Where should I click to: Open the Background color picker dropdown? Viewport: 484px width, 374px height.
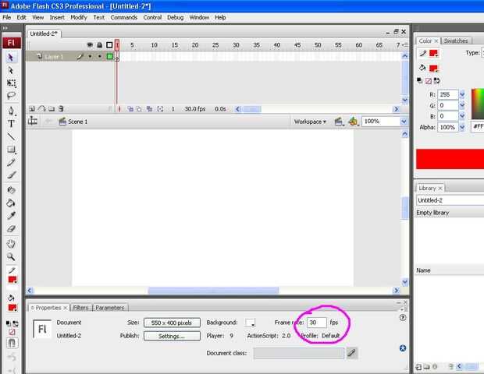[x=251, y=323]
